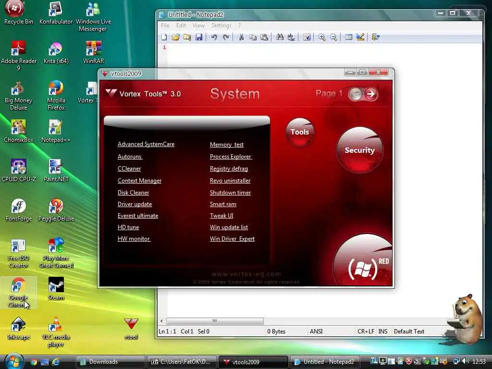Click the Undo icon in Notepad2 toolbar
This screenshot has height=369, width=492.
tap(214, 37)
